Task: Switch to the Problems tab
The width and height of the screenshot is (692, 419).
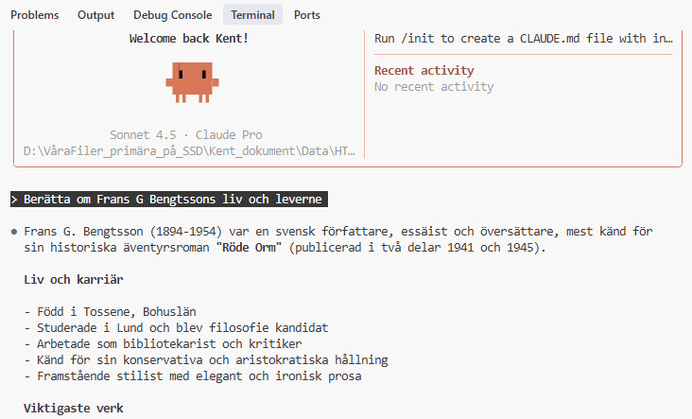Action: 34,15
